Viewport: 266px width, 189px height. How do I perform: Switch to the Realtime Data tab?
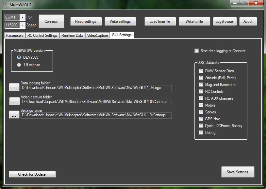[x=72, y=36]
